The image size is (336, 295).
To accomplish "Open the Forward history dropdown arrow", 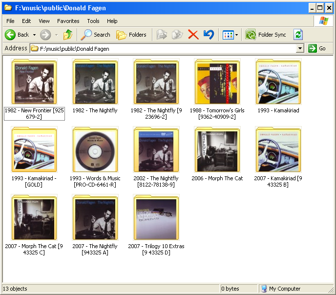I will [x=56, y=35].
